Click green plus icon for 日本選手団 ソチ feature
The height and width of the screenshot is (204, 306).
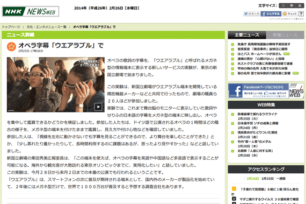point(232,123)
